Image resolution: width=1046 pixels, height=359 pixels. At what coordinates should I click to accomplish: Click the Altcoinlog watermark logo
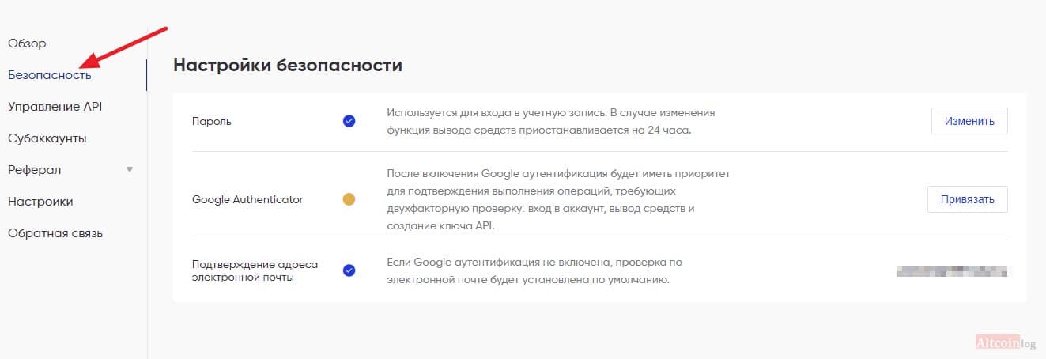(1003, 342)
